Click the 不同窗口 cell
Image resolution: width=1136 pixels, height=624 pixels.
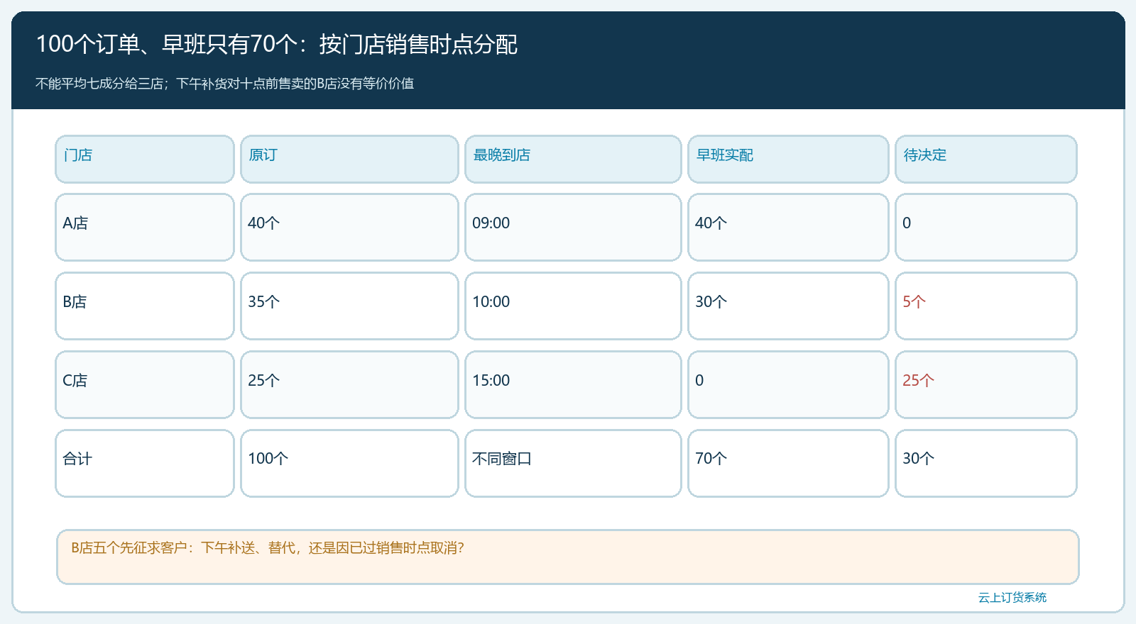[x=573, y=463]
